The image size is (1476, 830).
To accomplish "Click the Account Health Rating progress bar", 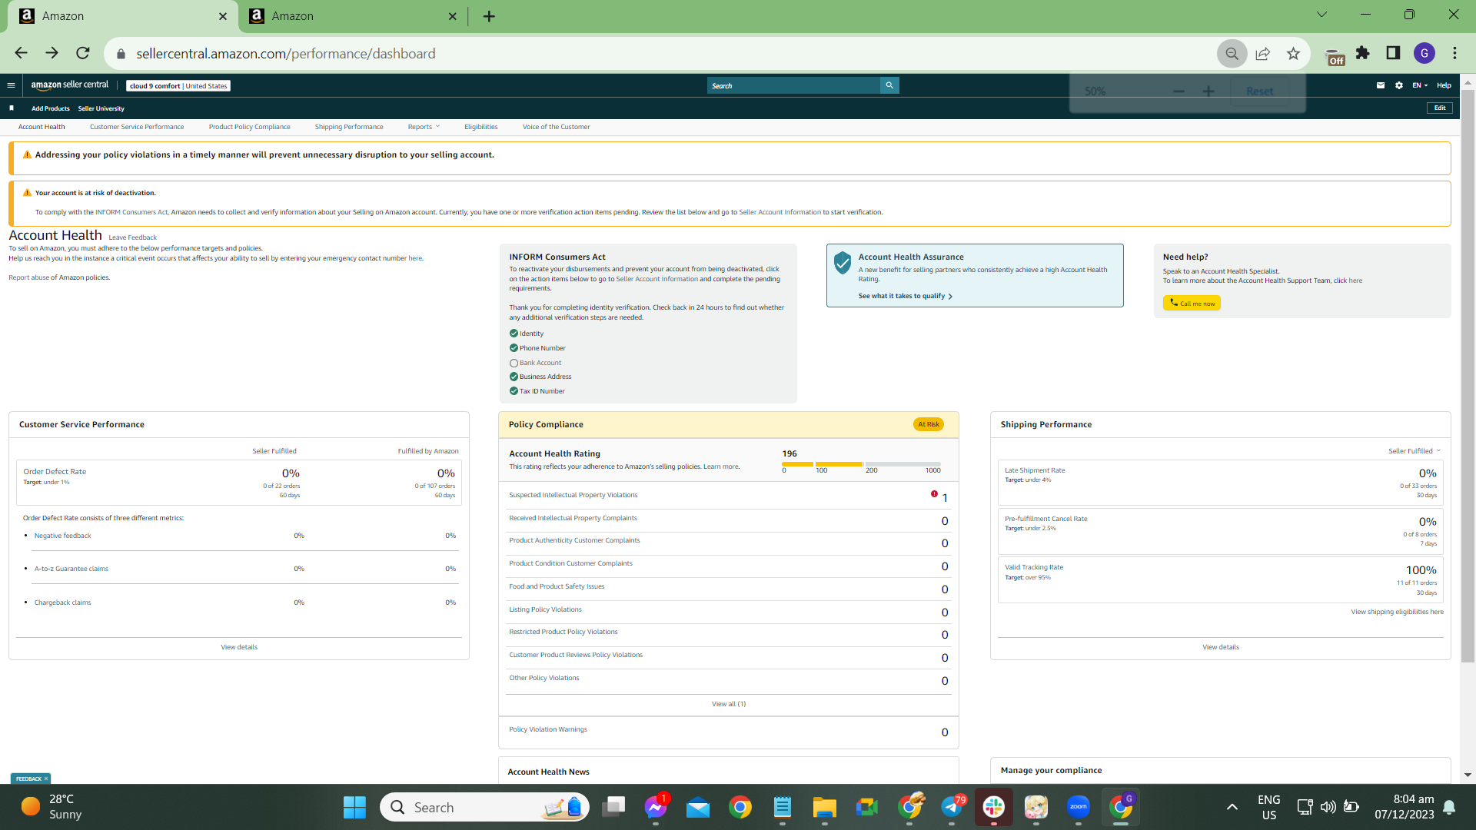I will tap(861, 464).
